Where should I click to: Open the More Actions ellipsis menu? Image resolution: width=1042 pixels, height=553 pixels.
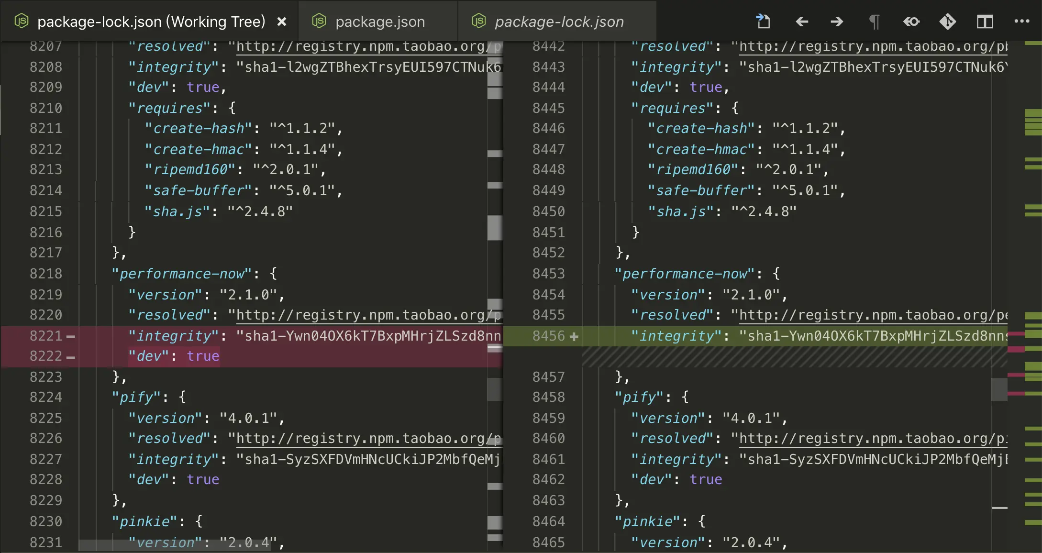tap(1021, 22)
